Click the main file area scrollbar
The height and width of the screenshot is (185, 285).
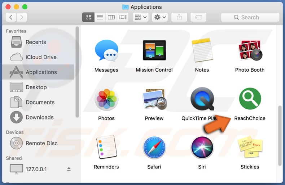pos(280,136)
